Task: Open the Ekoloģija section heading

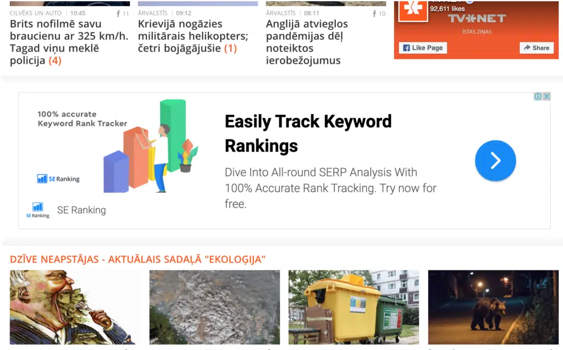Action: tap(137, 259)
